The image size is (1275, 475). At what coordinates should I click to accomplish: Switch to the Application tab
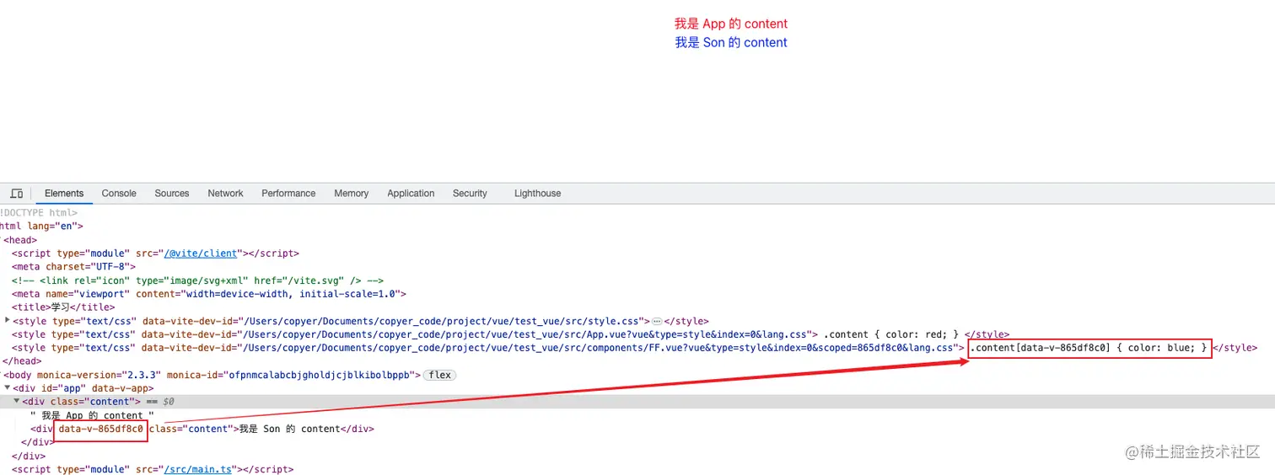[x=411, y=193]
